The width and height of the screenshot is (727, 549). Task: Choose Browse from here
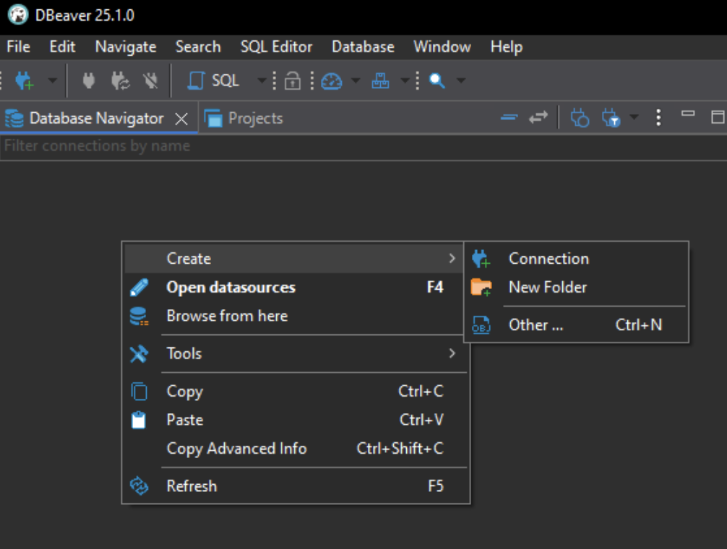294,316
